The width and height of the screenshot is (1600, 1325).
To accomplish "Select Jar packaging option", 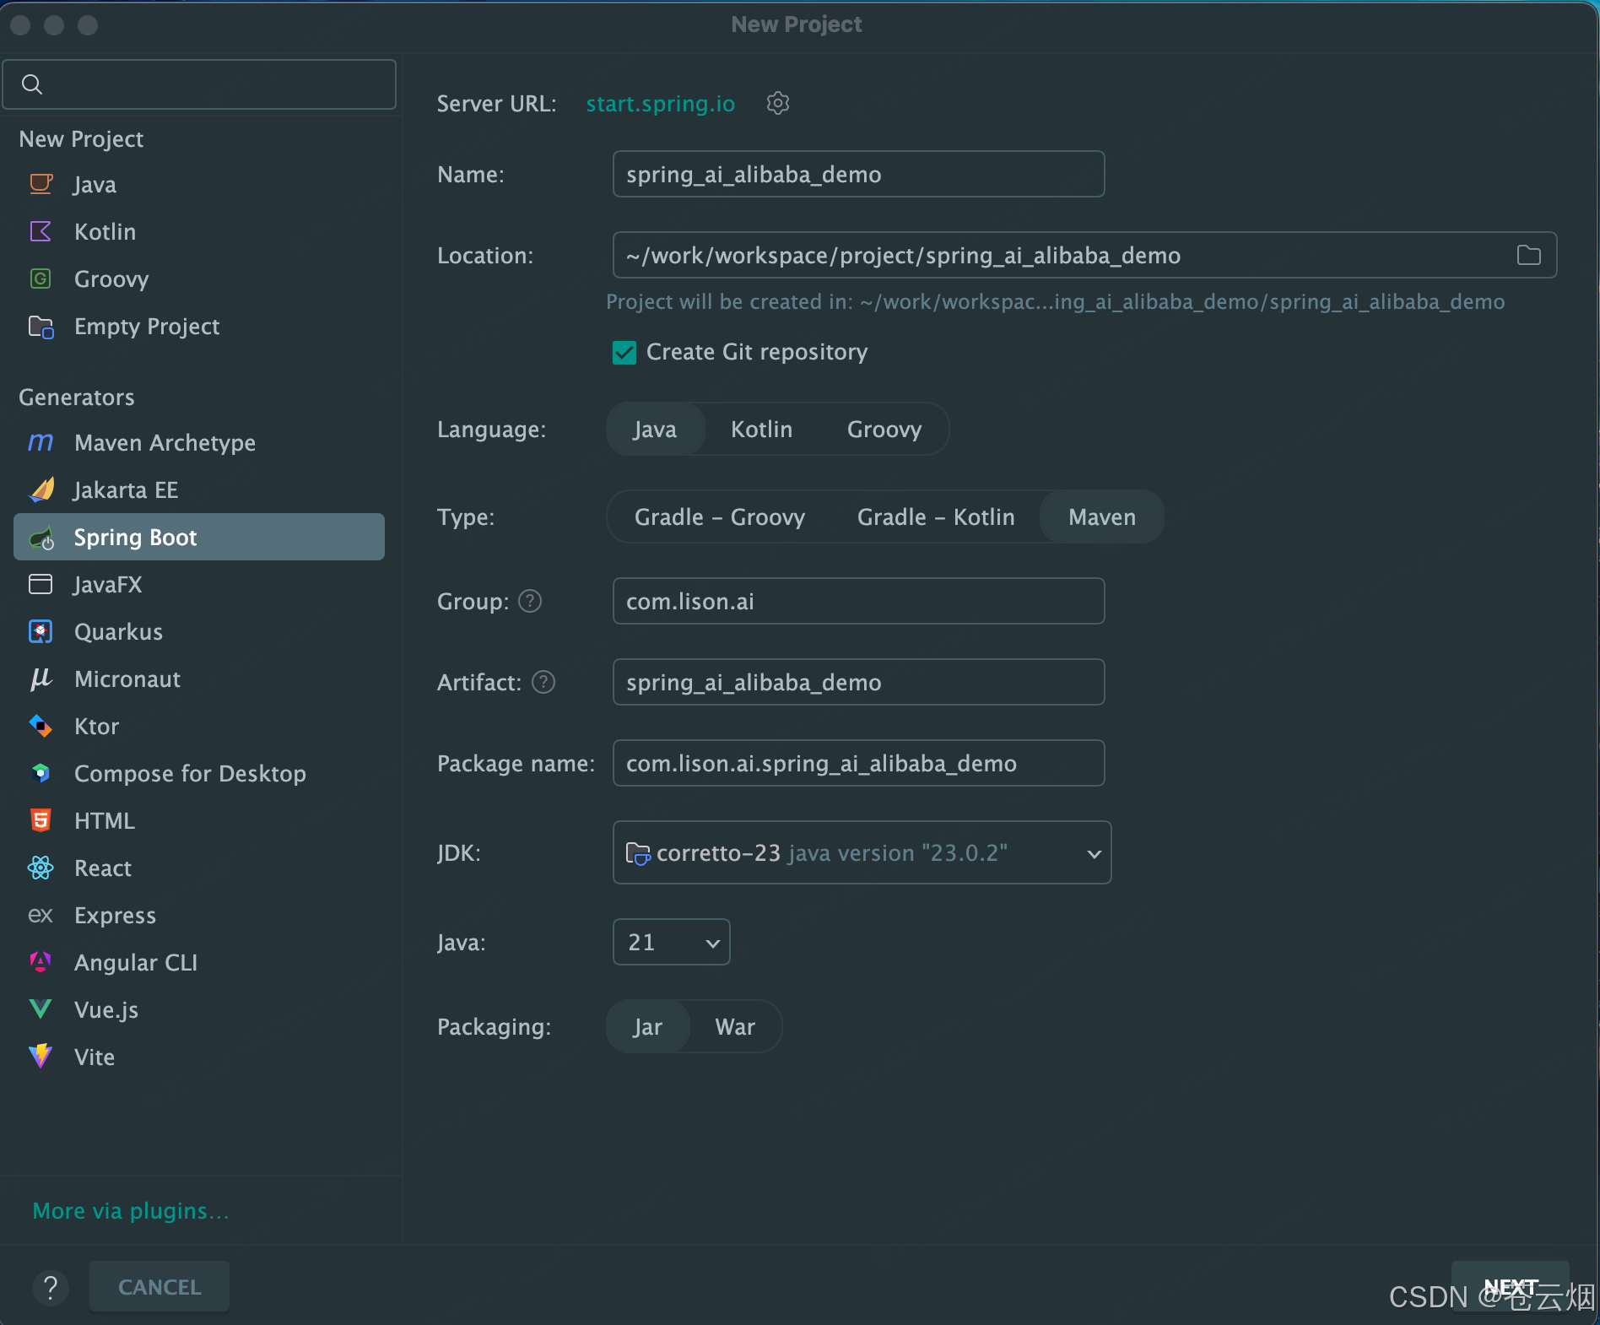I will [x=647, y=1027].
